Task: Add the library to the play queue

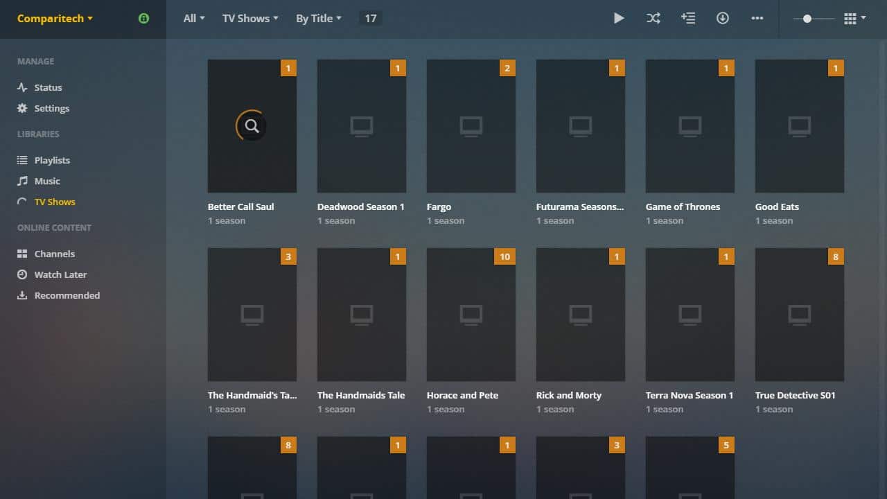Action: coord(687,18)
